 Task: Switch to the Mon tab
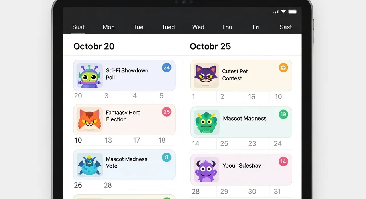[109, 27]
